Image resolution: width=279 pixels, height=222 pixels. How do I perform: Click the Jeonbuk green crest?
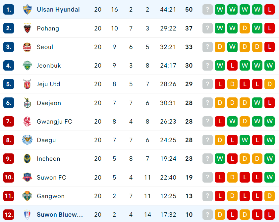point(27,66)
